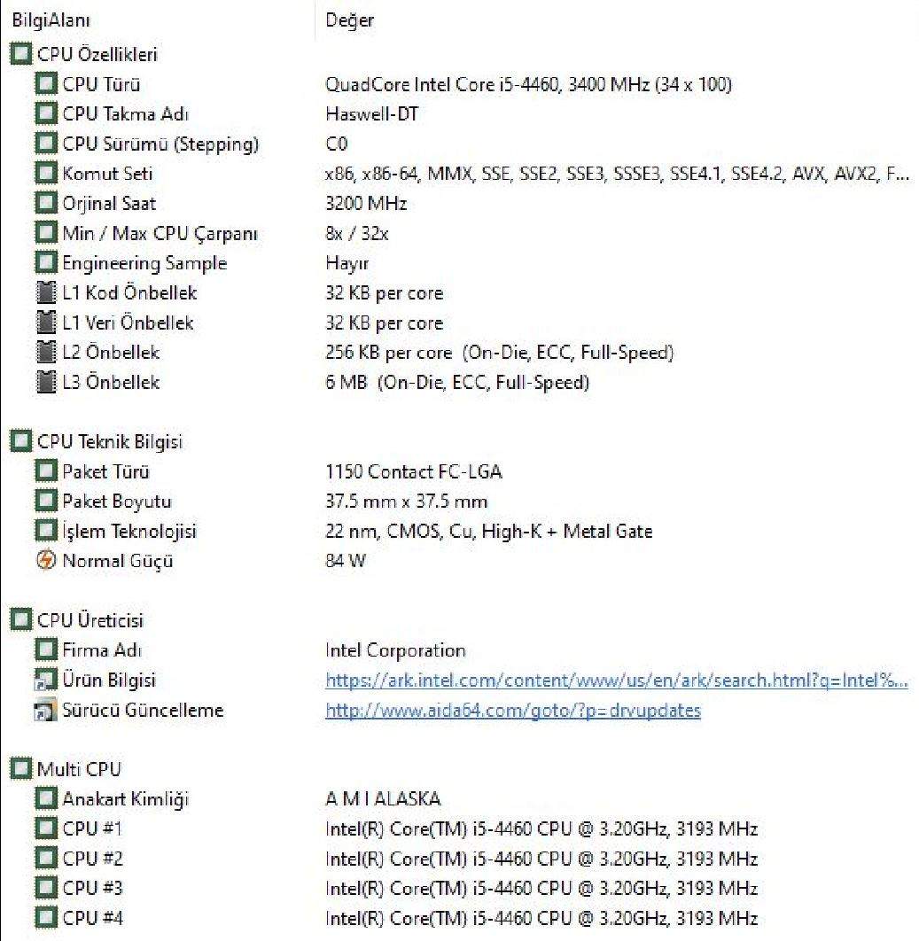Screen dimensions: 919x941
Task: Click the Firma Adı row icon
Action: tap(46, 650)
